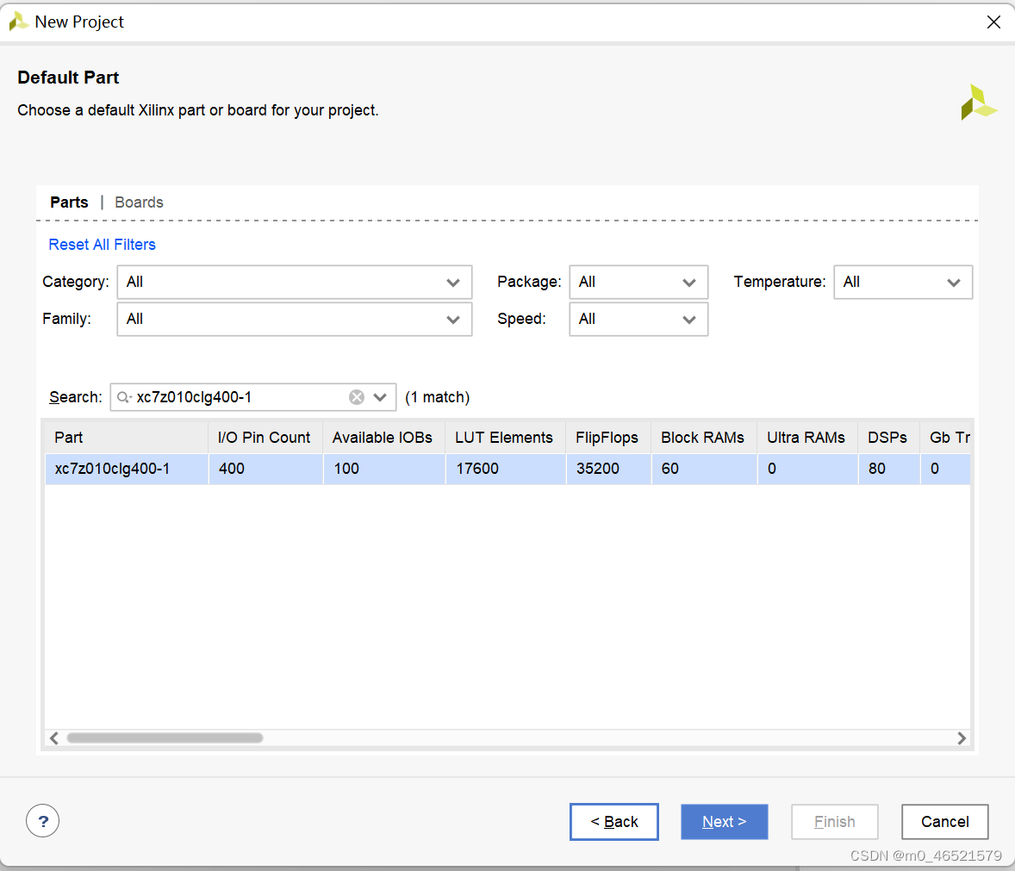
Task: Sort by DSPs column header
Action: pos(889,438)
